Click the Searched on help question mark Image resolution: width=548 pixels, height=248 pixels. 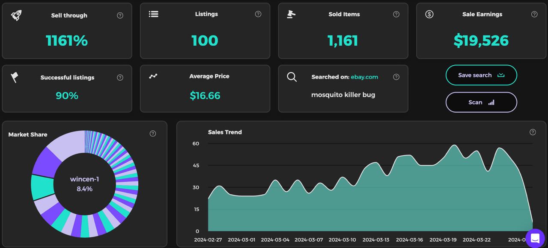click(x=396, y=77)
